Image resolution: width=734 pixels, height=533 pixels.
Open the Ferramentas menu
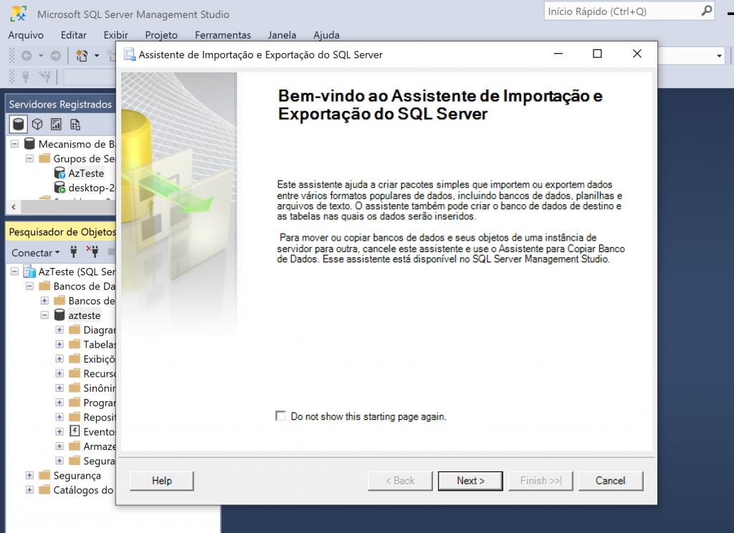(222, 35)
